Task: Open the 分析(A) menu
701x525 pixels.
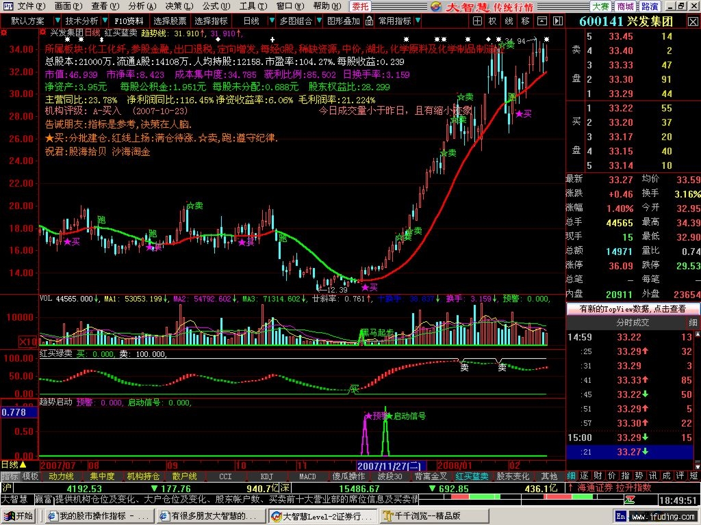Action: point(142,6)
